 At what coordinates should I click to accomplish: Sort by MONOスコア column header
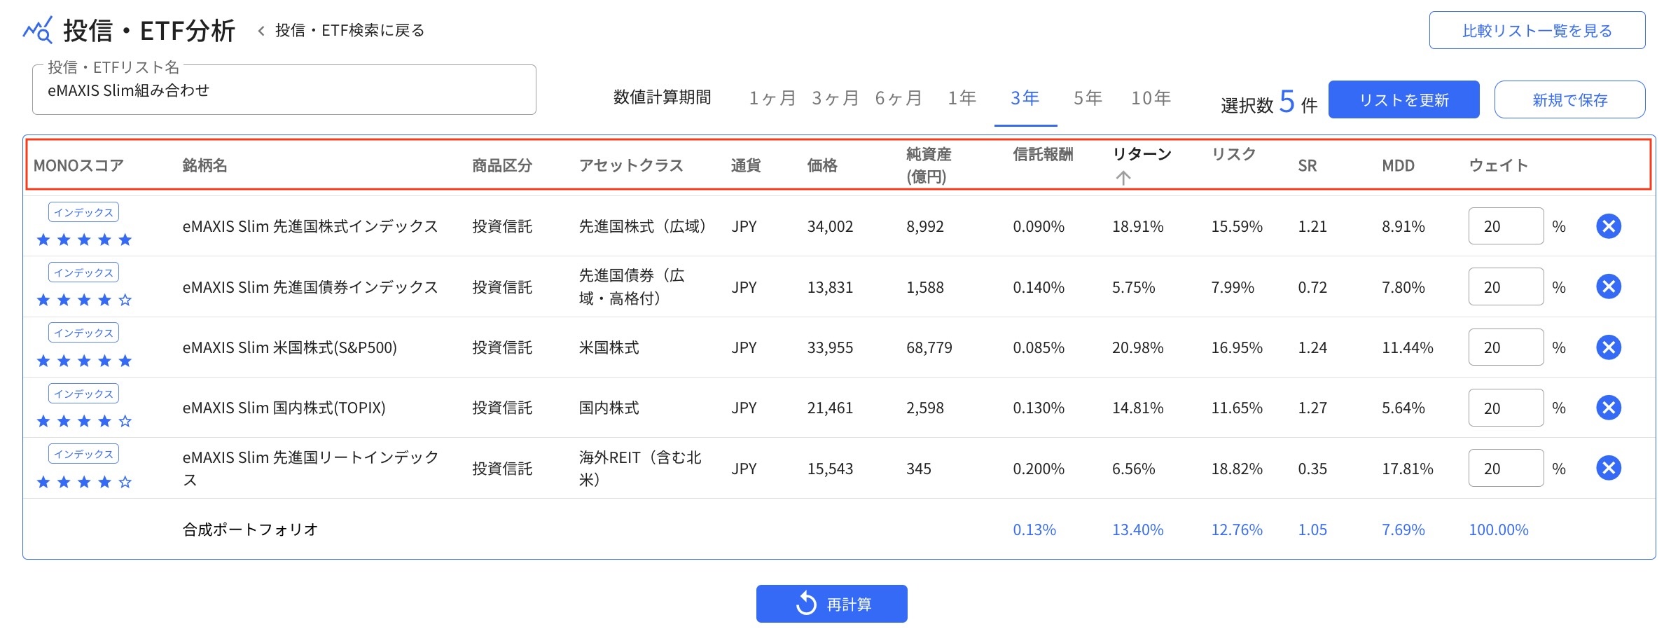pyautogui.click(x=78, y=165)
